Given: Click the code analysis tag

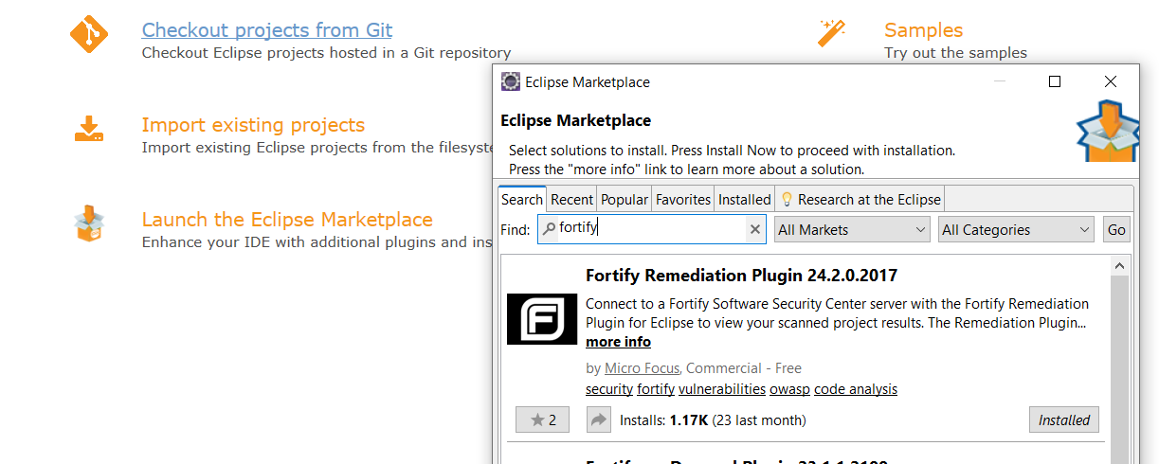Looking at the screenshot, I should coord(856,389).
